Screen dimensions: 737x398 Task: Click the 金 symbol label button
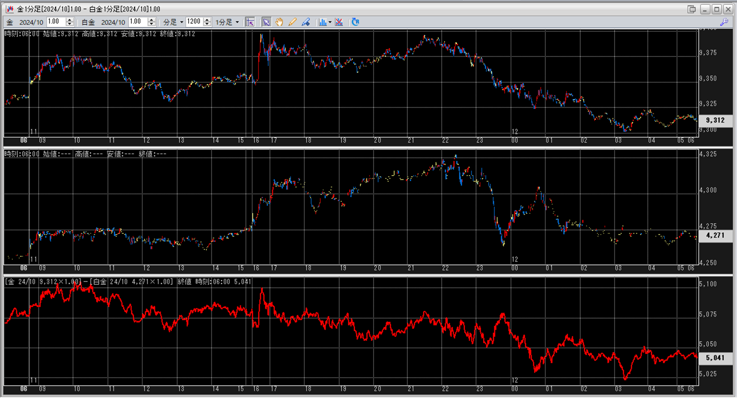(10, 22)
